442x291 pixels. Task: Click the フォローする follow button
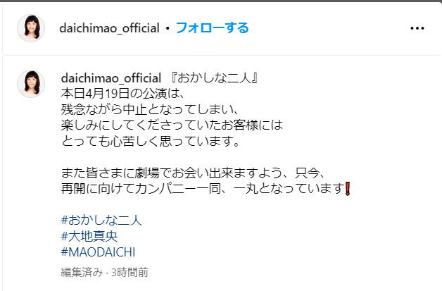point(213,28)
